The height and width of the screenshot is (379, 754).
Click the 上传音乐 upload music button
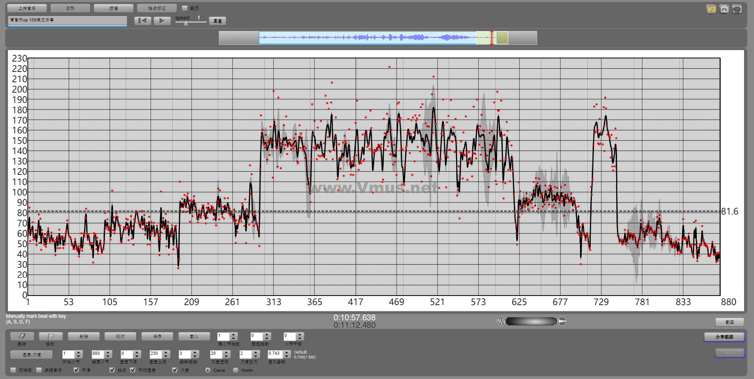[27, 8]
